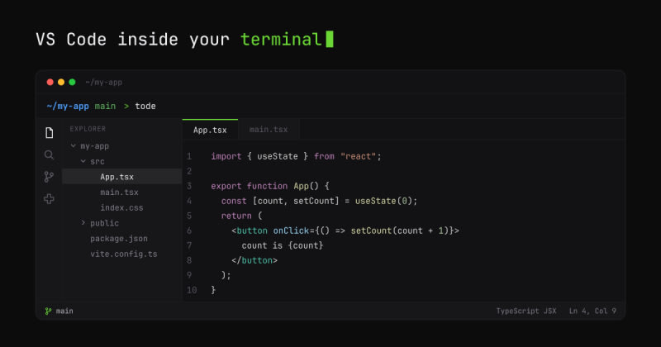
Task: Click the Ln 4, Col 9 position indicator
Action: coord(592,311)
